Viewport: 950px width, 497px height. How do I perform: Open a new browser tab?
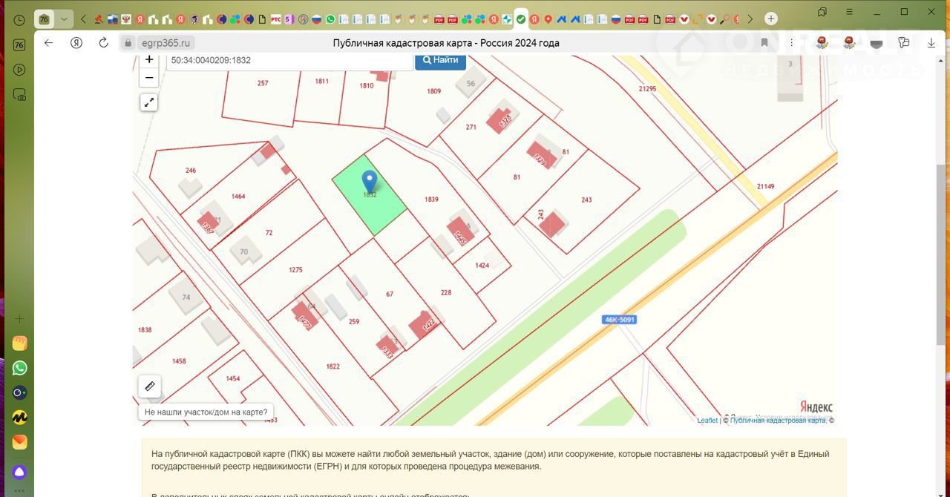point(771,19)
